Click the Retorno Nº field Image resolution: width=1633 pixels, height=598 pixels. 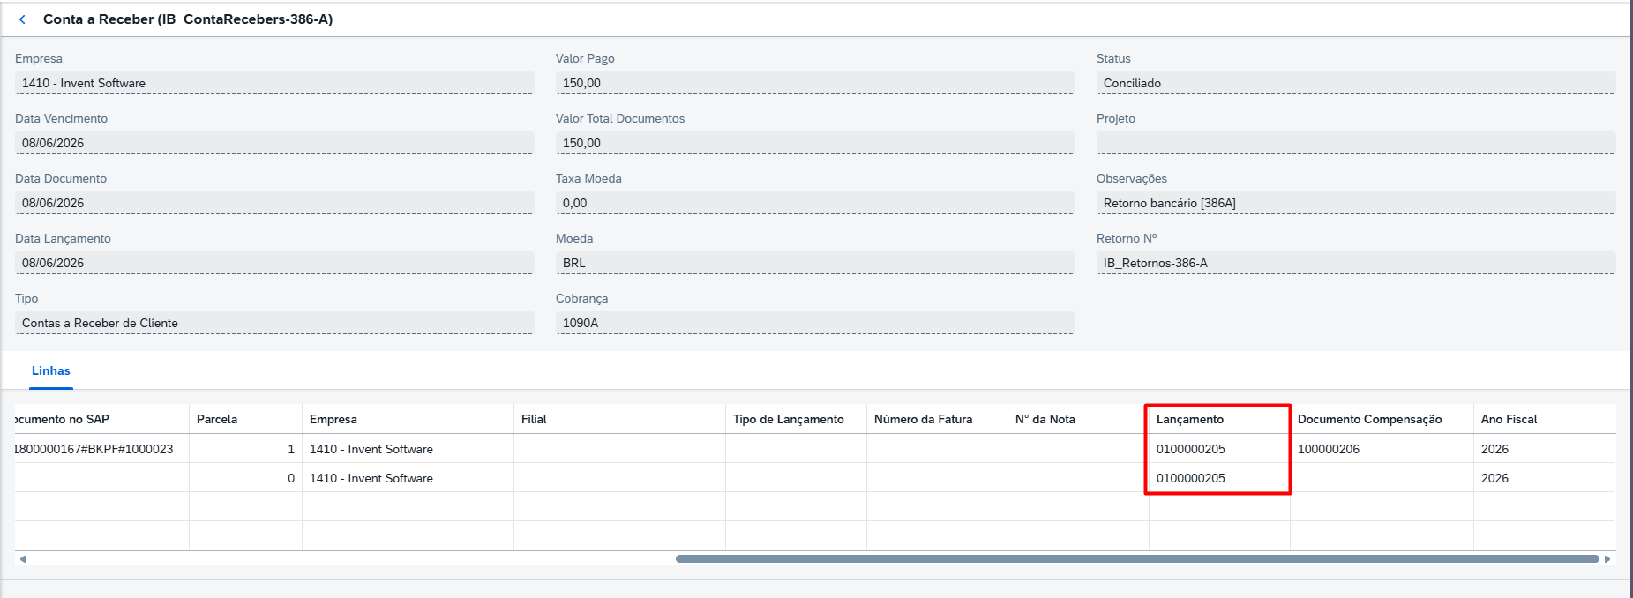point(1356,263)
